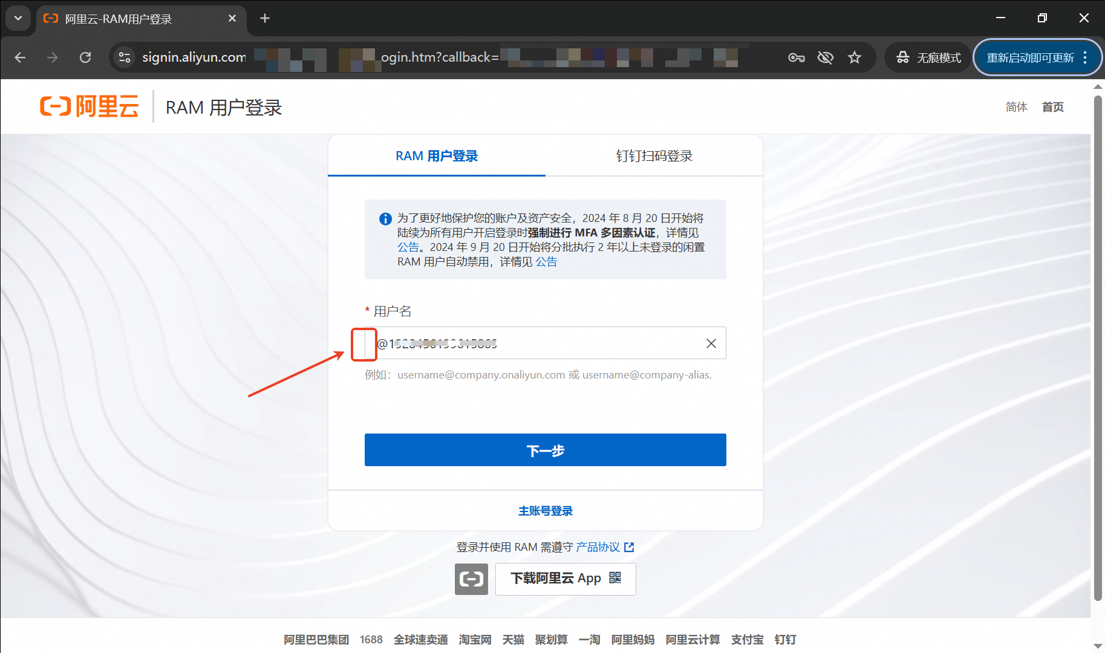Click the crossed-out eye tracking protection icon
1105x653 pixels.
(x=826, y=57)
